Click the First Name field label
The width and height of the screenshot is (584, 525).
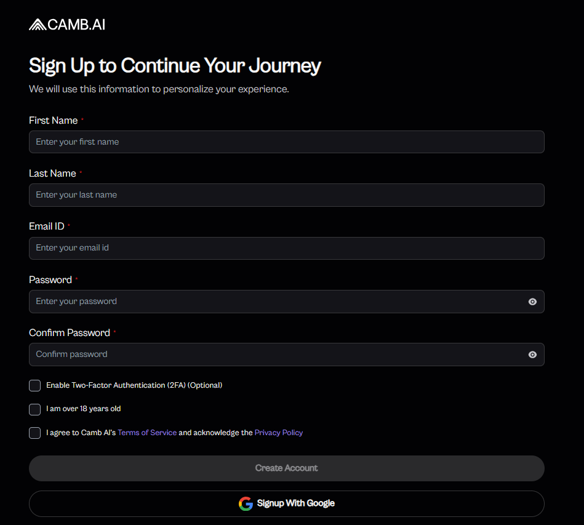[54, 121]
